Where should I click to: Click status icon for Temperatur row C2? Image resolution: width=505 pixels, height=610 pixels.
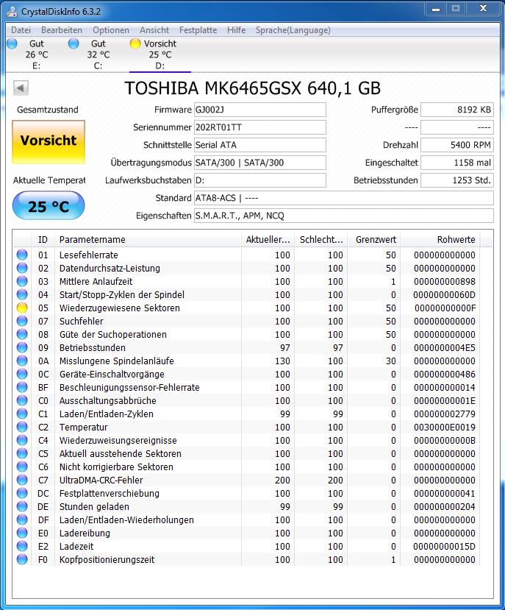tap(22, 426)
